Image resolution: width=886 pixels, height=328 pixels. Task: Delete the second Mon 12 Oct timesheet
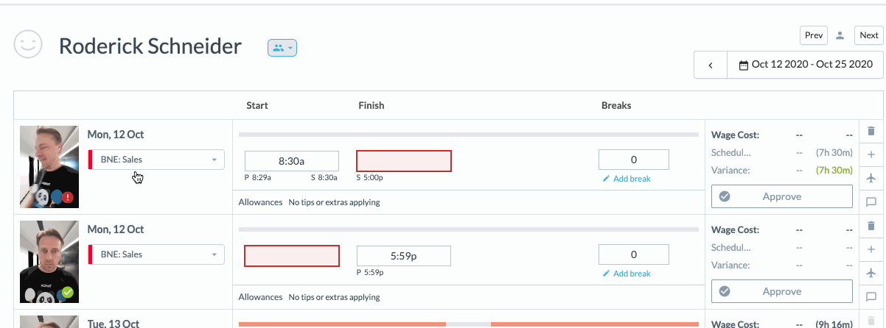871,226
